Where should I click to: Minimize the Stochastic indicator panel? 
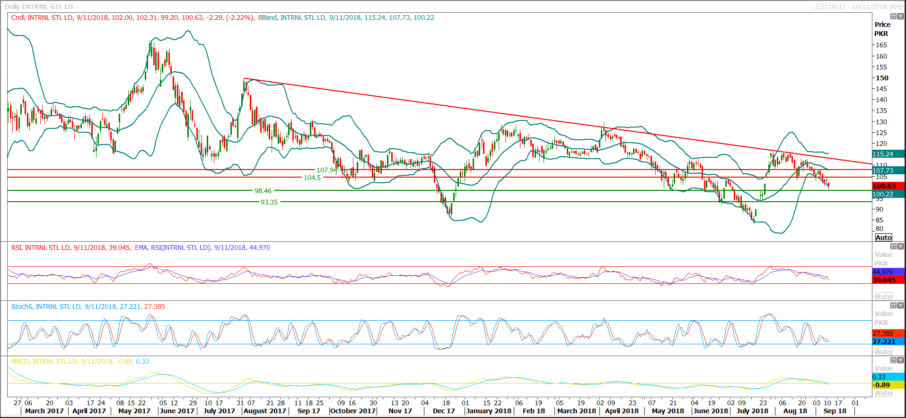893,306
